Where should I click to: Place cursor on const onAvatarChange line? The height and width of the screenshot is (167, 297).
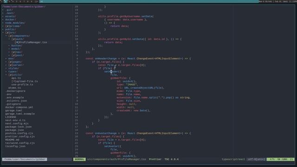click(x=138, y=133)
